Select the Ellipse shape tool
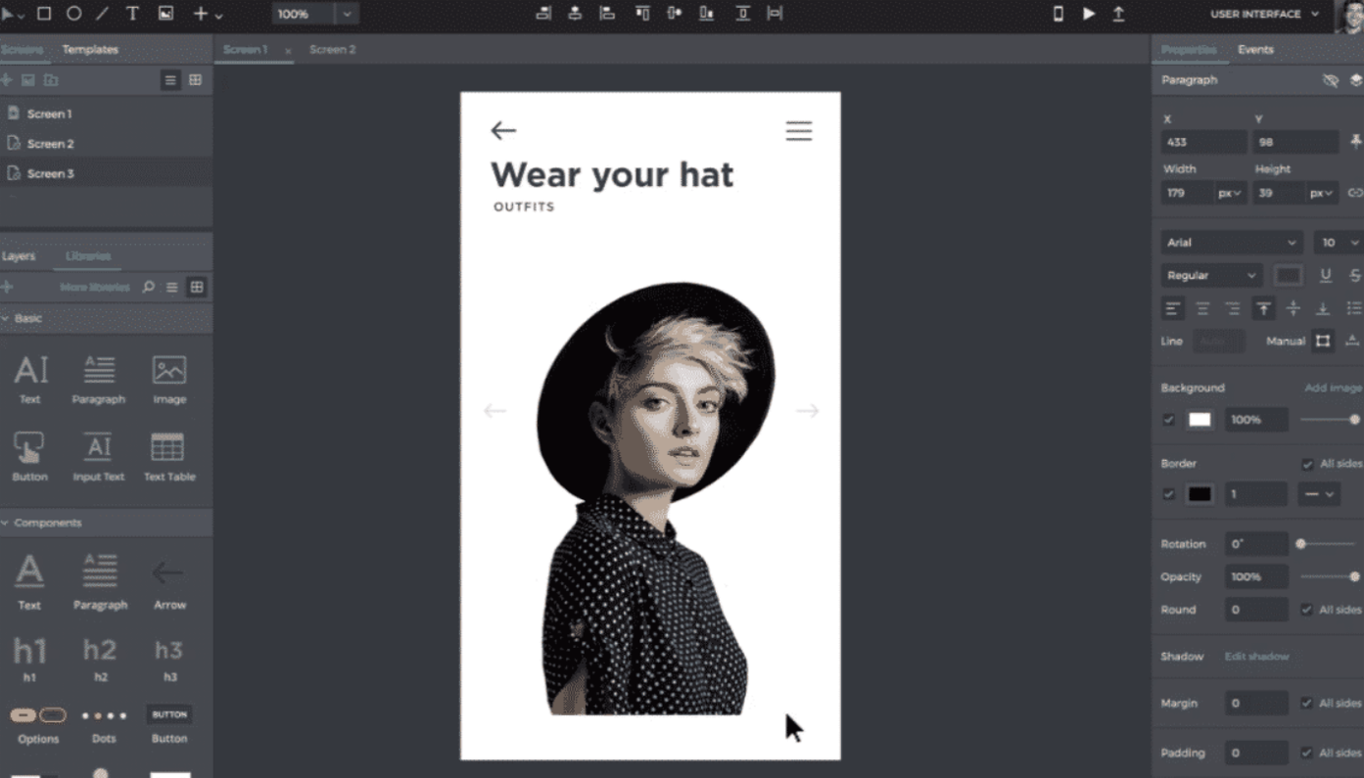This screenshot has height=778, width=1364. point(73,14)
